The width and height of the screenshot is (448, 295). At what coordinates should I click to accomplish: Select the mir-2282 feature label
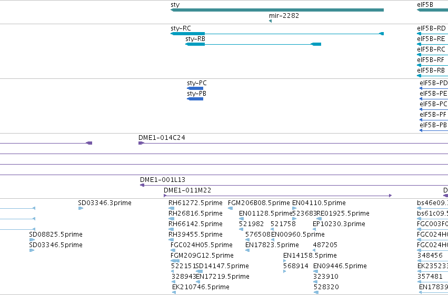(x=284, y=16)
